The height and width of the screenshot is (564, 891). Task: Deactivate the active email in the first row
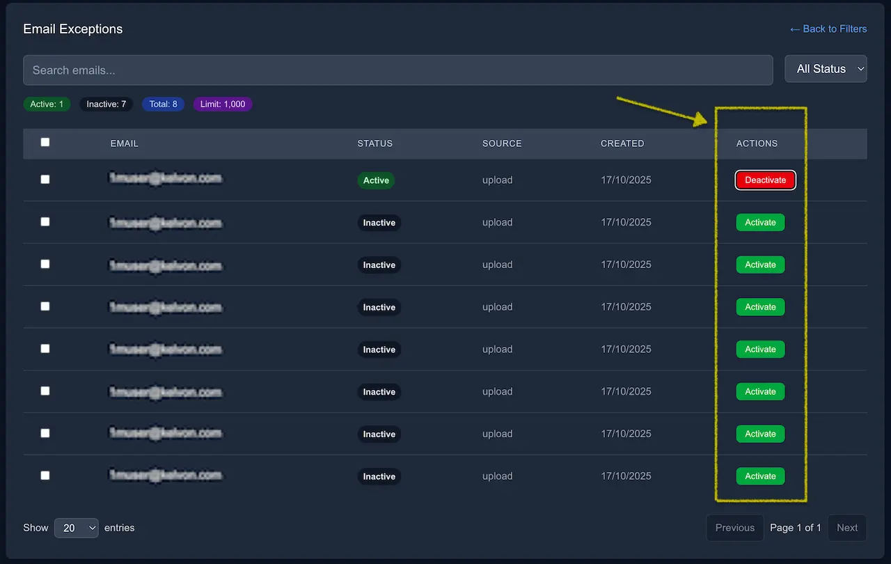(765, 180)
